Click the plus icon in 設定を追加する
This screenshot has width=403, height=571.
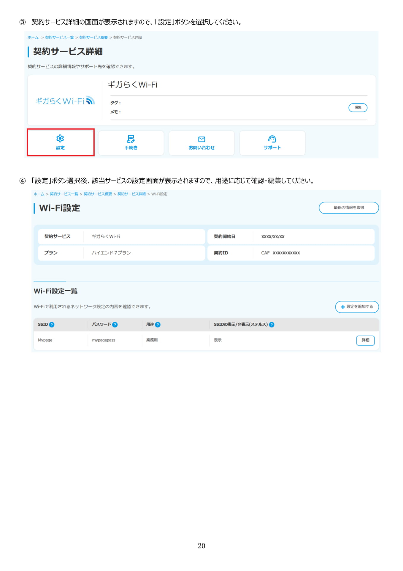click(x=342, y=307)
